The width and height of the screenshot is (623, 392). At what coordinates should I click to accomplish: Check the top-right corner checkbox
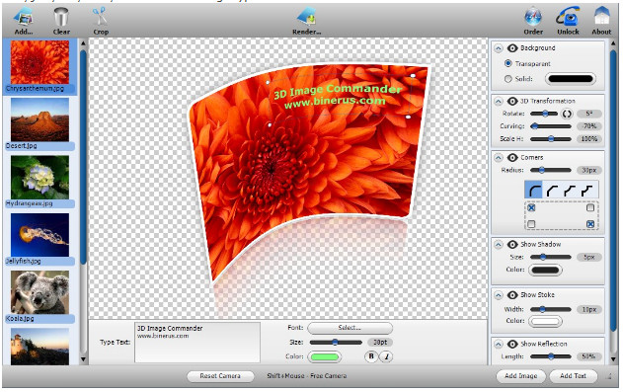(x=590, y=207)
